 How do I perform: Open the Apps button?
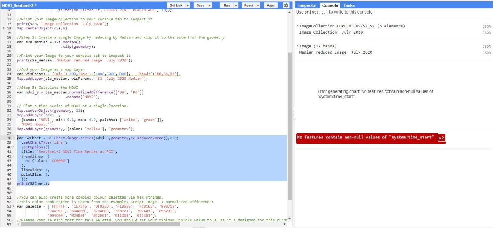coord(271,5)
